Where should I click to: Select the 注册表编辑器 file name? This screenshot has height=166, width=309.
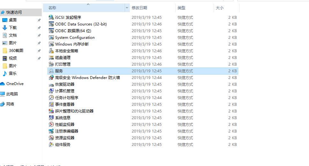67,131
